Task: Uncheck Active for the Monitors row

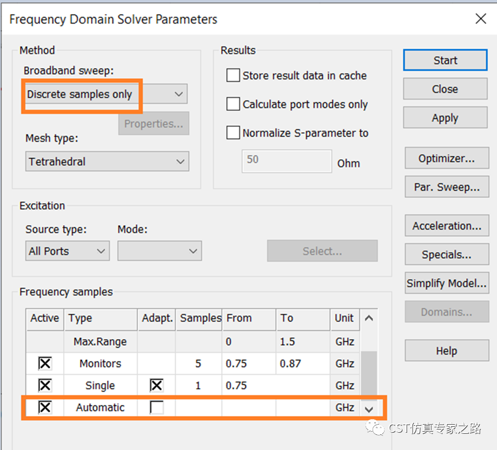Action: tap(45, 364)
